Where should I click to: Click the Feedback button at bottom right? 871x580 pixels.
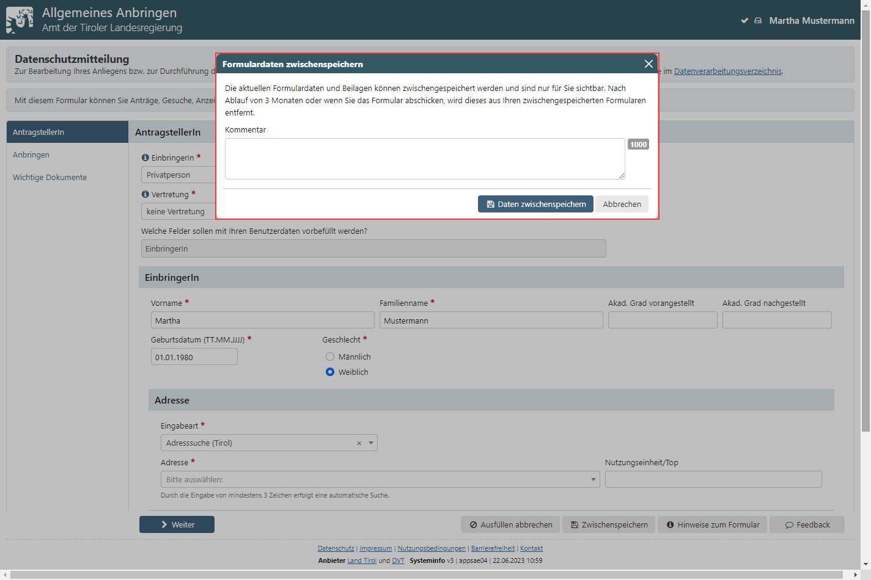coord(807,524)
